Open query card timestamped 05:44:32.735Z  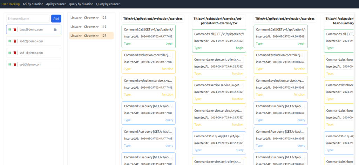tap(219, 143)
